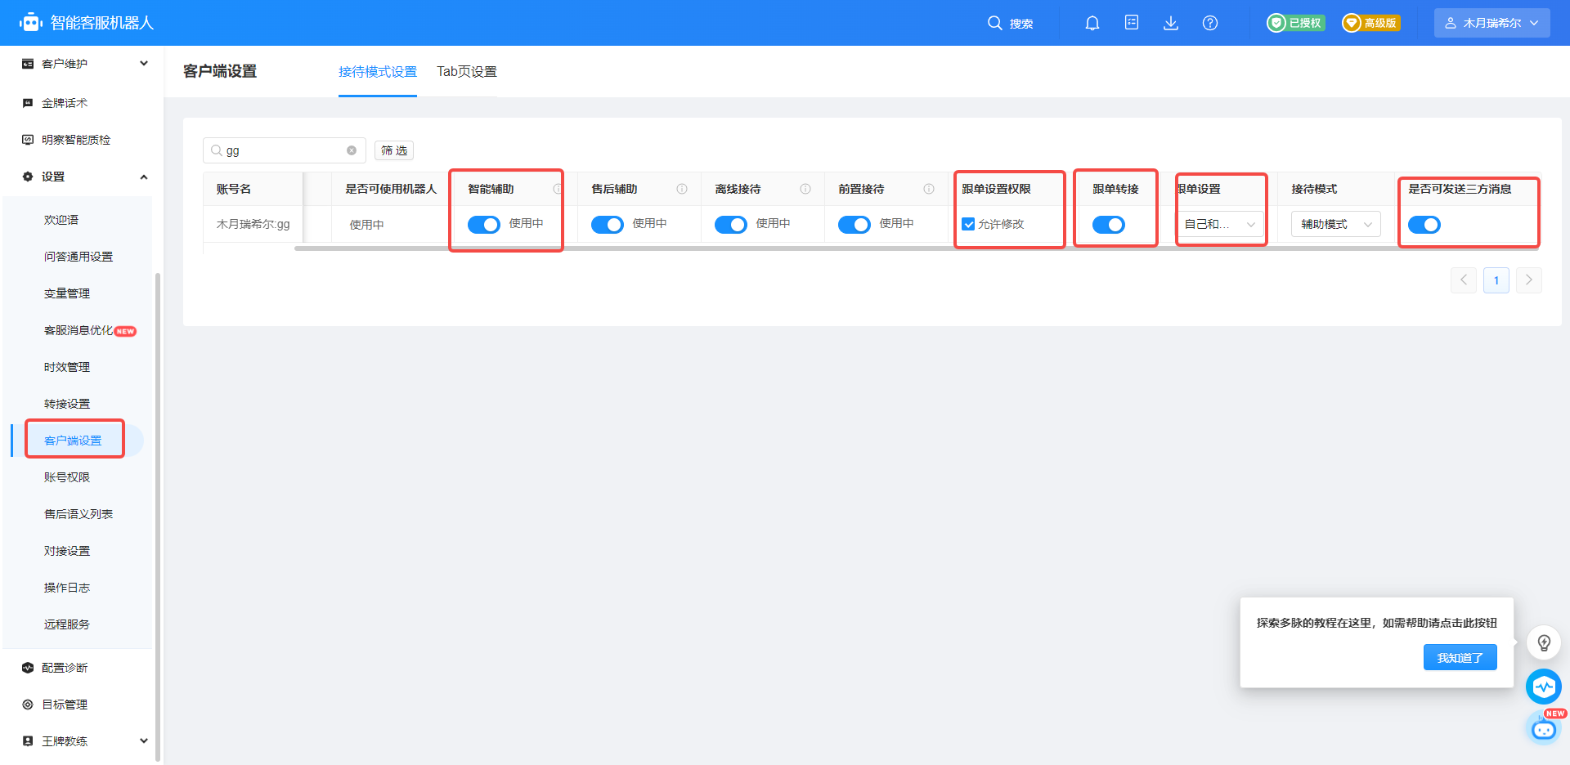
Task: Open 远程服务 menu item
Action: click(67, 624)
